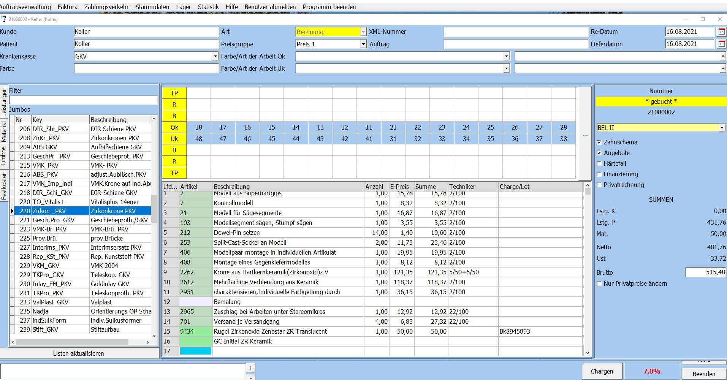Click the XML-Nummer input field
This screenshot has height=380, width=727.
[516, 32]
